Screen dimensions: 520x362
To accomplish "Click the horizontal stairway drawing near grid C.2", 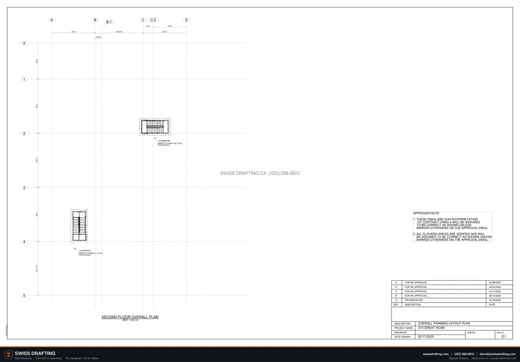I will point(155,127).
